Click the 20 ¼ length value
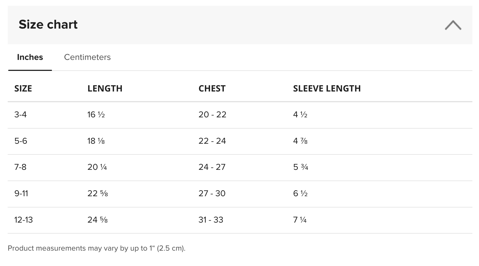 [97, 167]
